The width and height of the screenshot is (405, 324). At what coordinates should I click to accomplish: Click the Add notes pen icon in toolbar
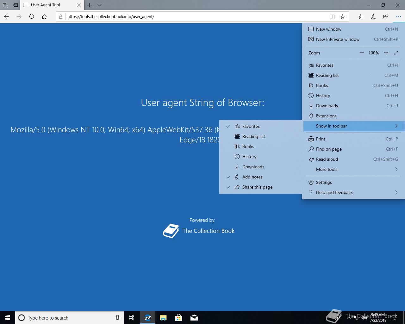tap(373, 16)
